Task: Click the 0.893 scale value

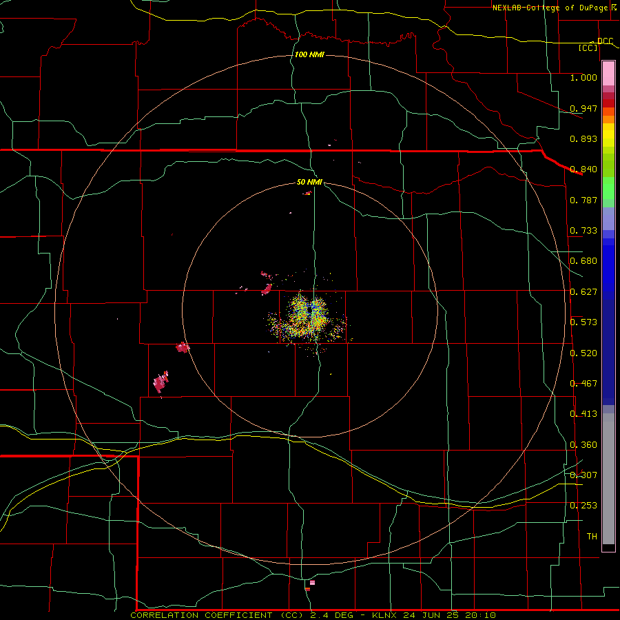Action: click(x=583, y=138)
